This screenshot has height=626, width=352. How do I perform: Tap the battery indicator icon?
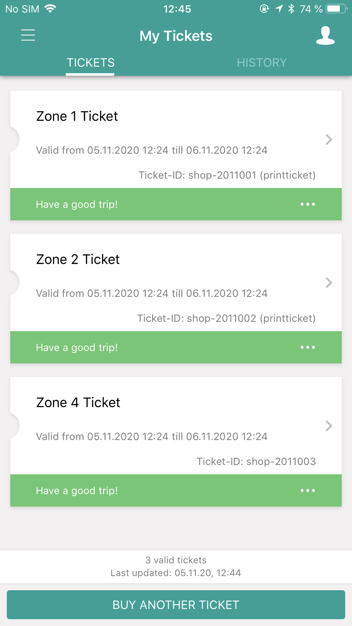[x=336, y=9]
